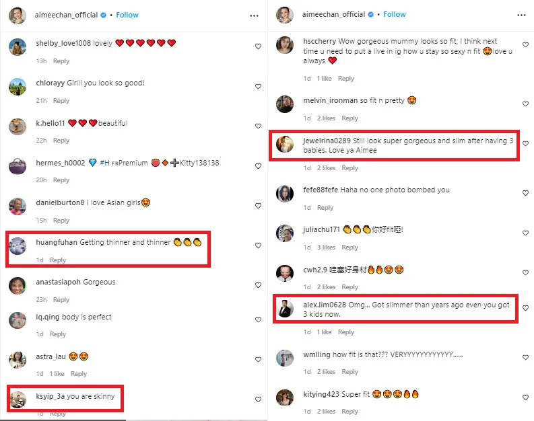The width and height of the screenshot is (534, 421).
Task: Click the heart beside kitying423's comment
Action: (526, 397)
